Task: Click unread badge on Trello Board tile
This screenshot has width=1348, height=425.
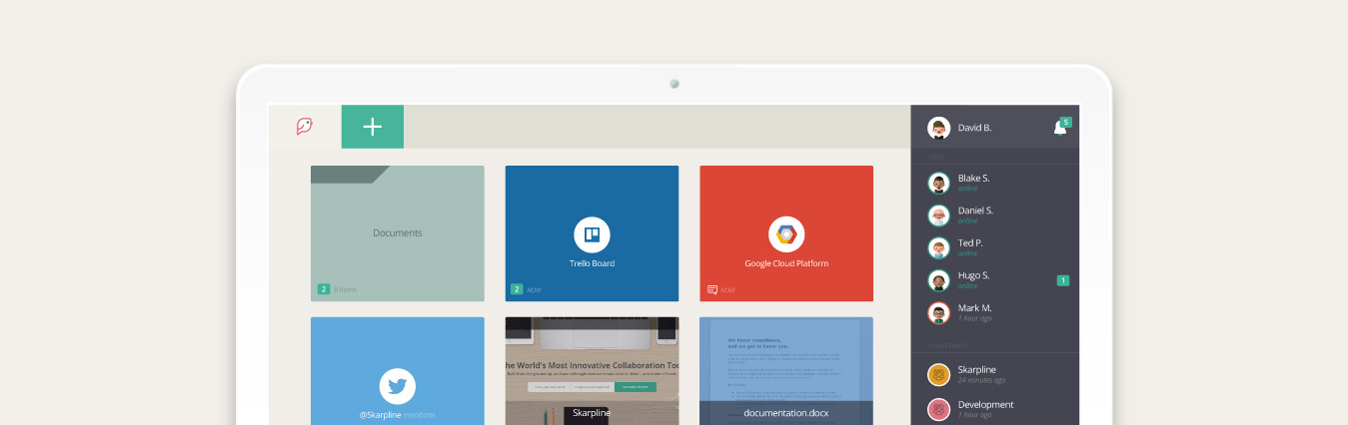Action: coord(517,289)
